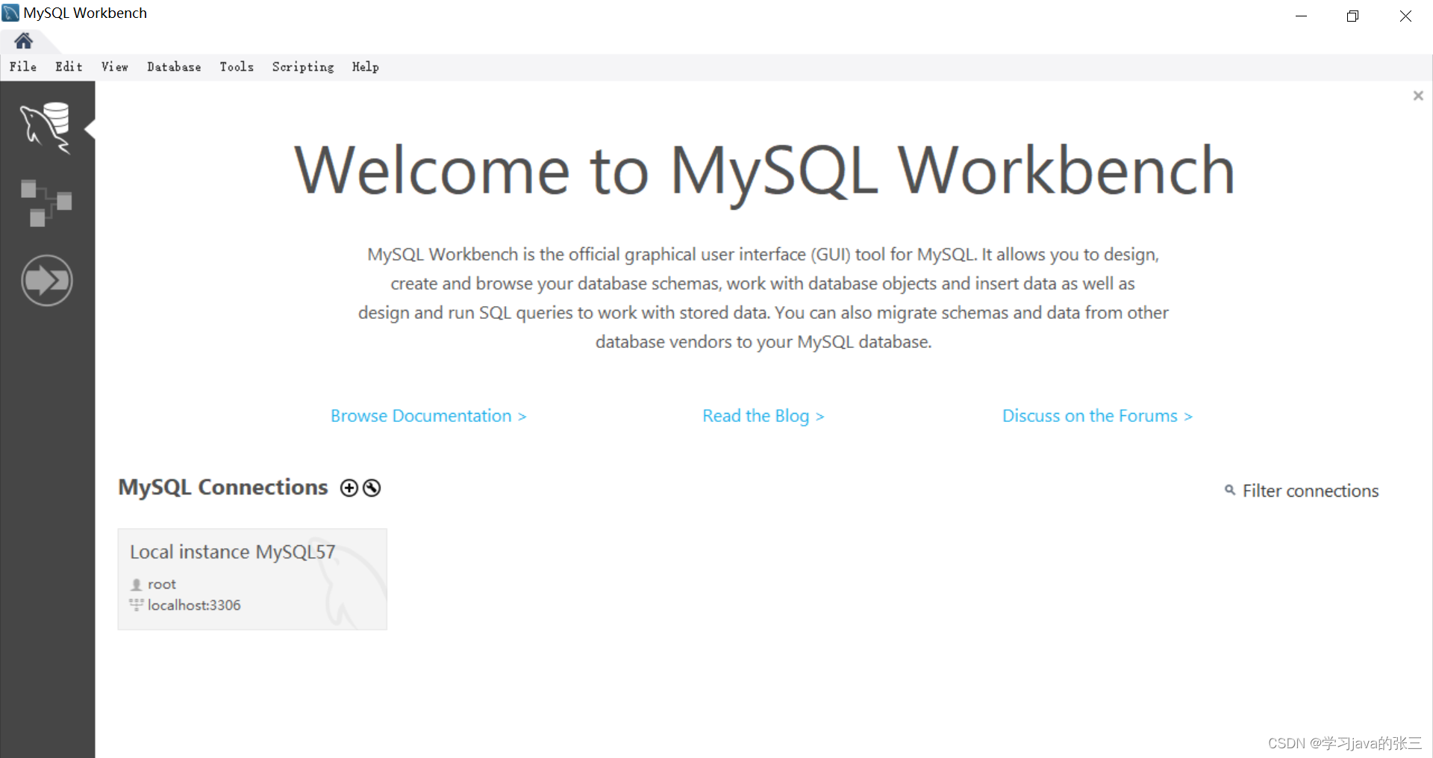Close the MySQL Workbench window
Image resolution: width=1433 pixels, height=758 pixels.
(1405, 16)
